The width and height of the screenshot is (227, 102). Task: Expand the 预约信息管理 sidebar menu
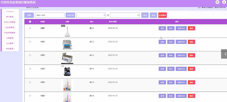tap(10, 33)
